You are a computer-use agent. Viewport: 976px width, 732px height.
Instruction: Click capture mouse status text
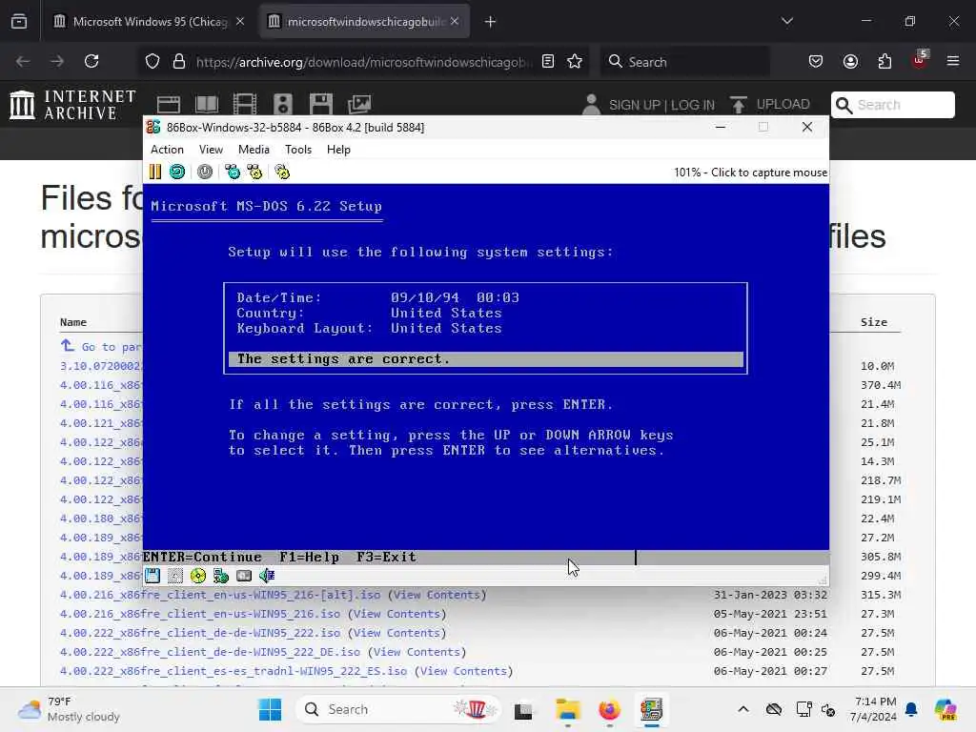(750, 173)
